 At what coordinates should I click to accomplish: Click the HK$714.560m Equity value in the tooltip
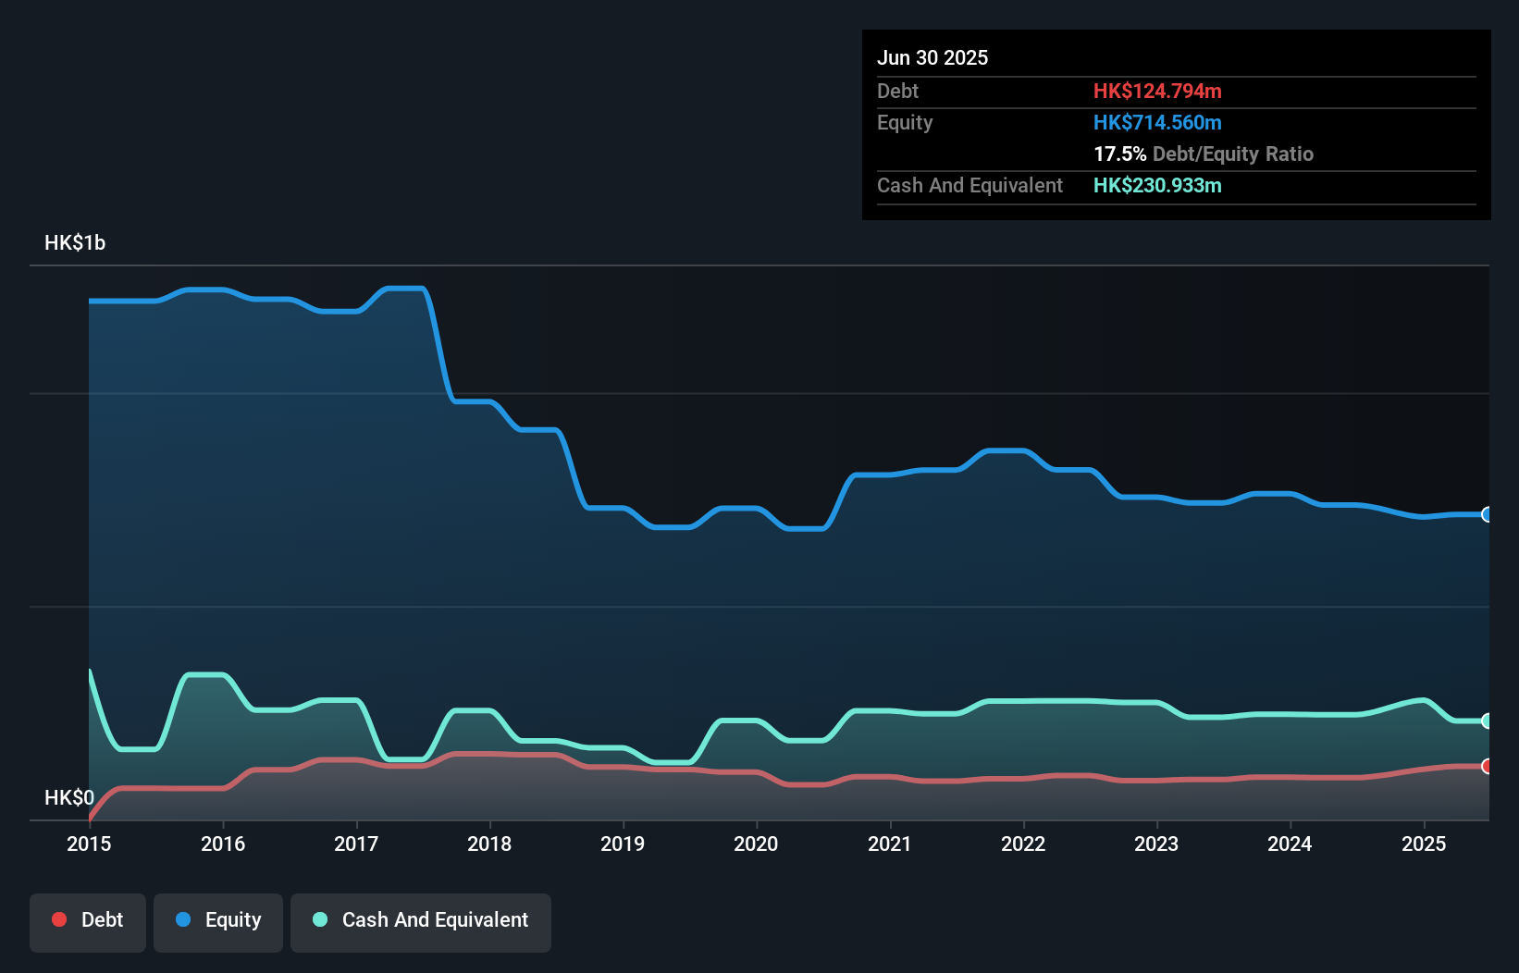tap(1157, 122)
